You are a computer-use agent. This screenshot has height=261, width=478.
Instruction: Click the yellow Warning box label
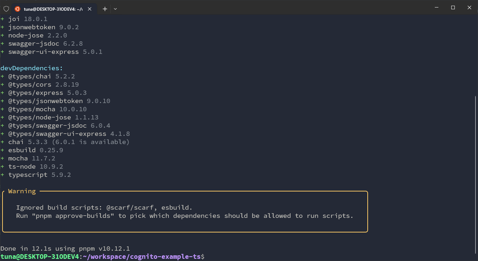click(22, 191)
